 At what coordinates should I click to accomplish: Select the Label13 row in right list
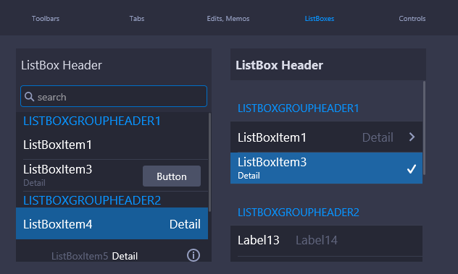tap(326, 241)
